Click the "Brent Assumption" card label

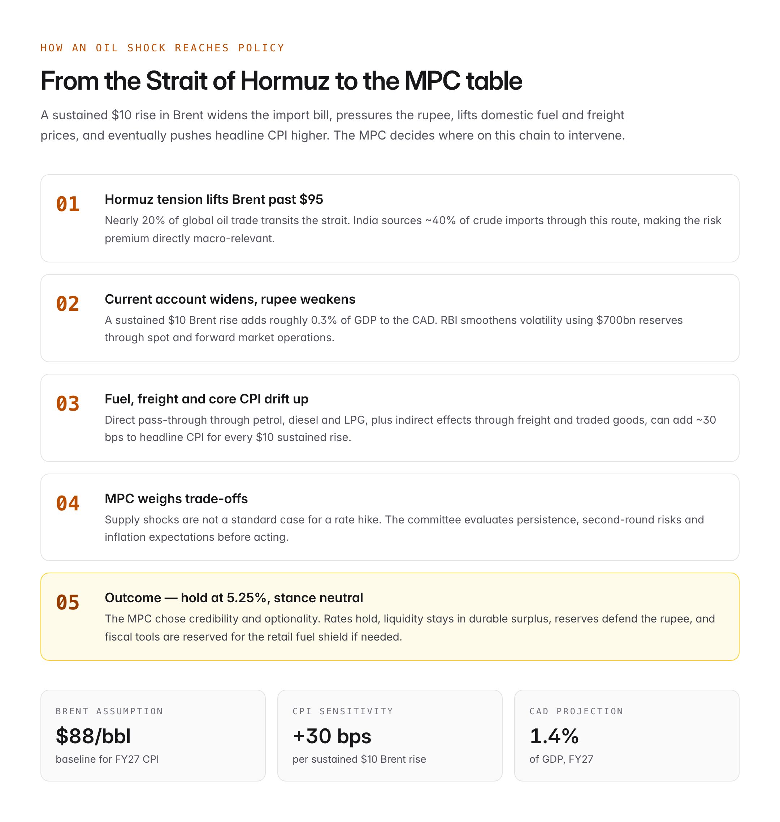coord(109,711)
